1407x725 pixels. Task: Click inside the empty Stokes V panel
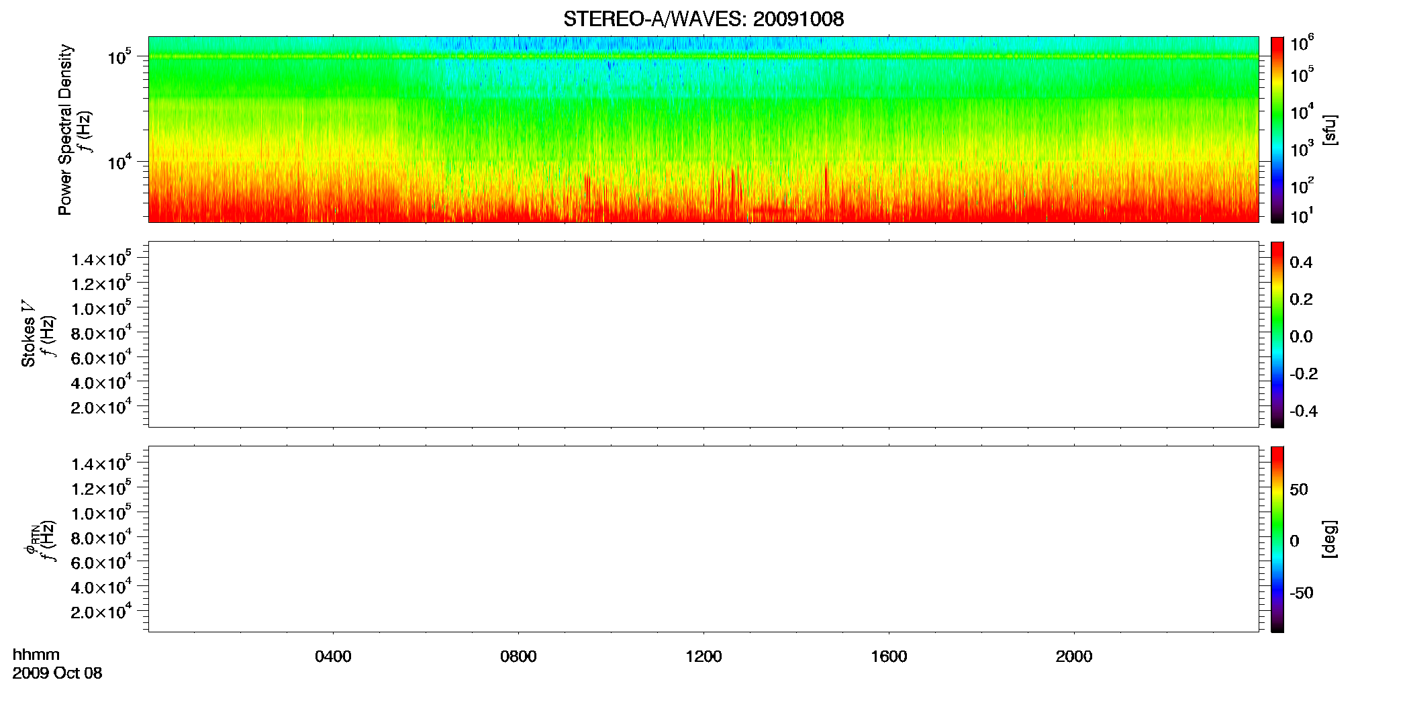pos(703,334)
